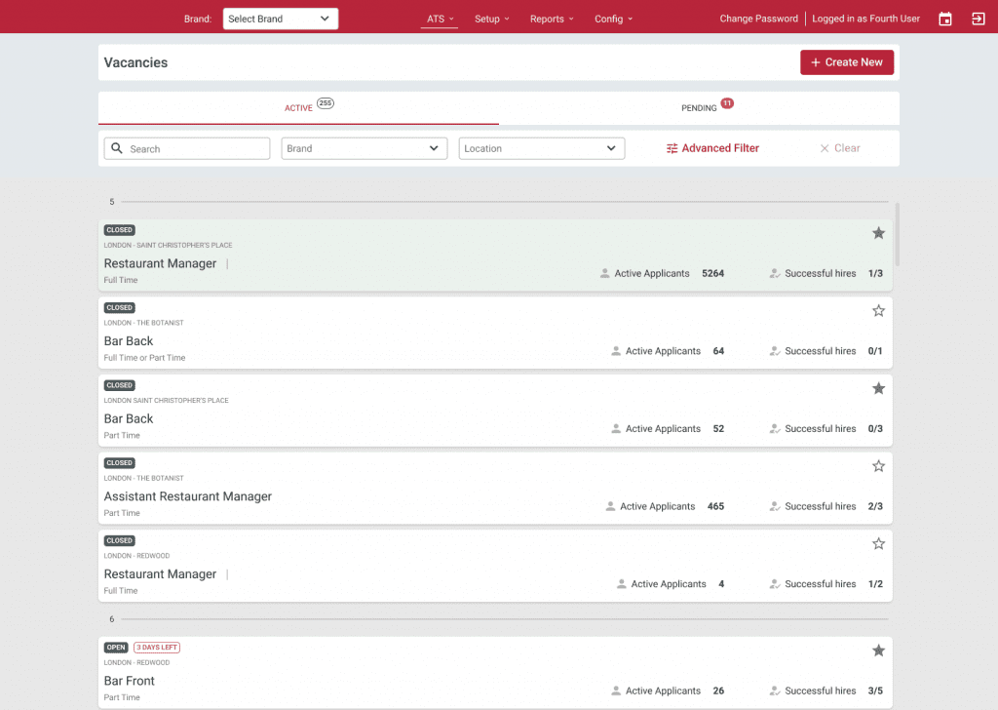Click the Advanced Filter sliders icon
Viewport: 998px width, 710px height.
pyautogui.click(x=672, y=148)
